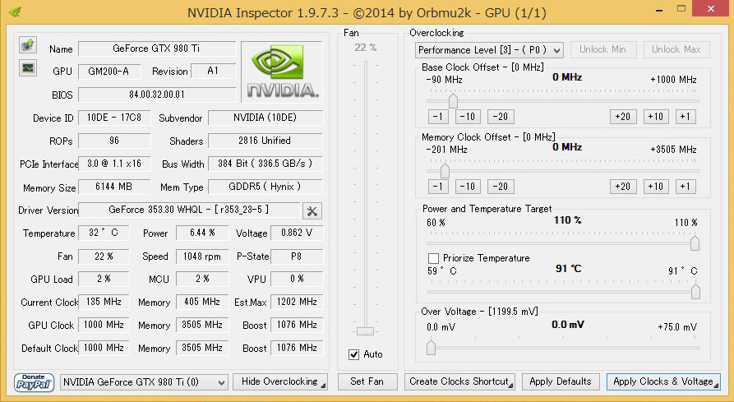Click the Device ID value 10DE - 17C8
The image size is (734, 402).
tap(114, 118)
